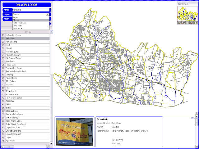199x149 pixels.
Task: Open the Layer dropdown arrow
Action: [x=48, y=14]
